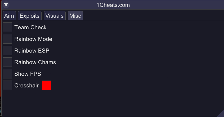The height and width of the screenshot is (117, 224).
Task: Select the Misc tab
Action: [75, 16]
